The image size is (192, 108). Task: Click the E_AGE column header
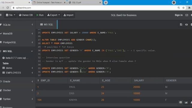click(x=106, y=80)
